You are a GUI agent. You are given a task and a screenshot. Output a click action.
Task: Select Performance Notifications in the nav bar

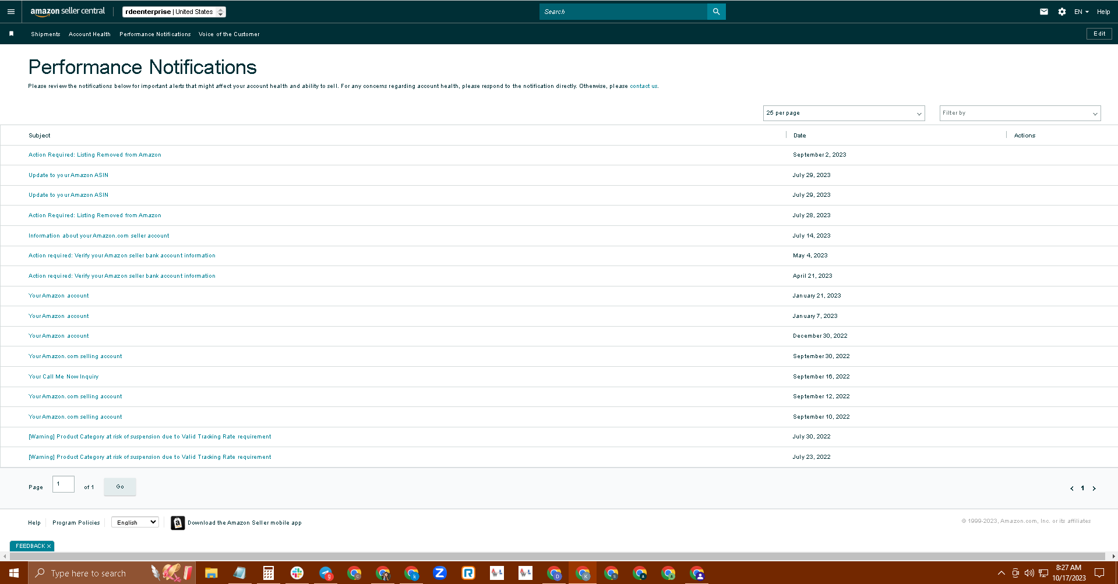pyautogui.click(x=155, y=34)
